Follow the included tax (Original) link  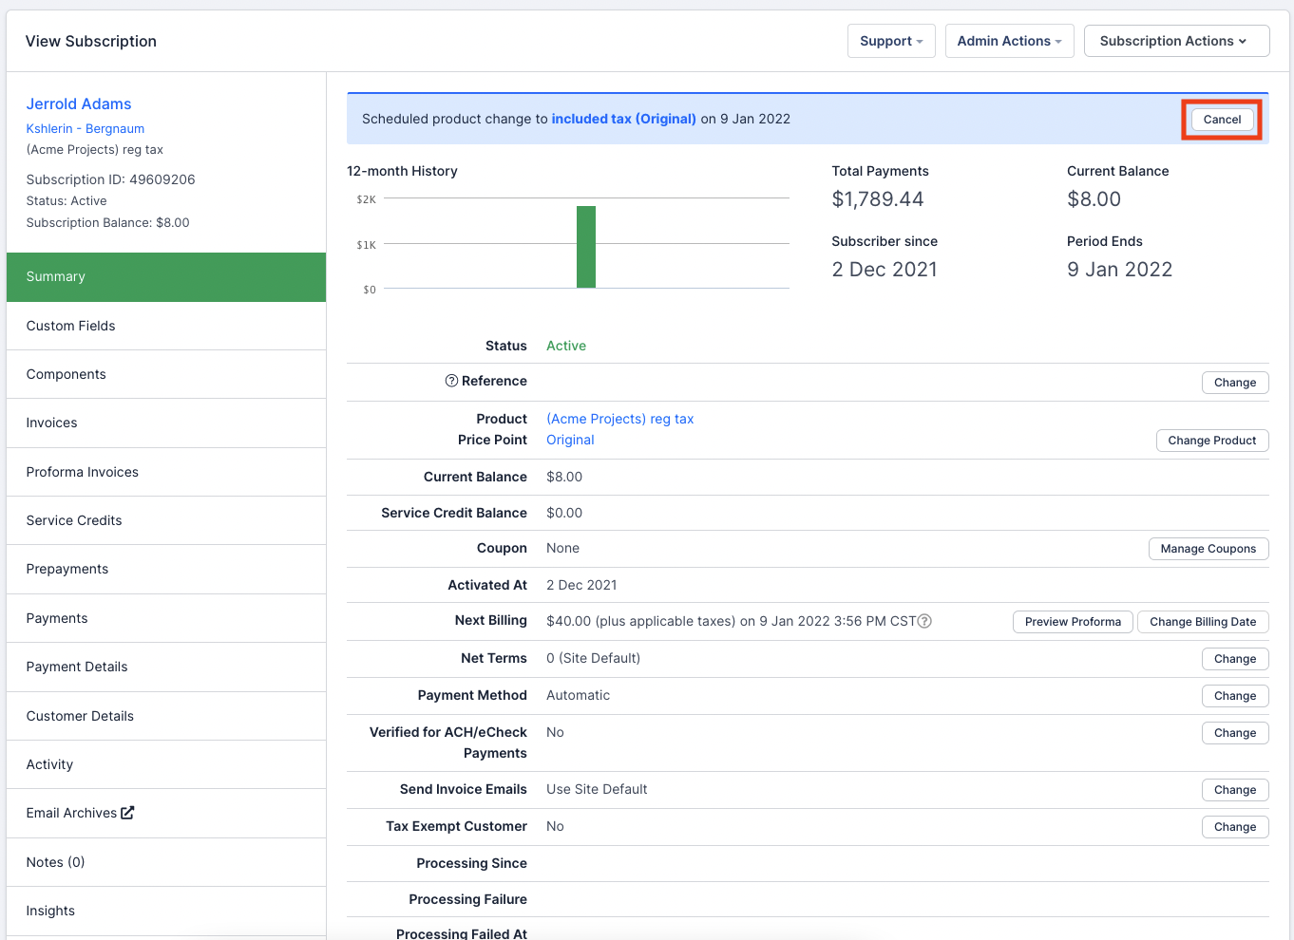[x=623, y=119]
